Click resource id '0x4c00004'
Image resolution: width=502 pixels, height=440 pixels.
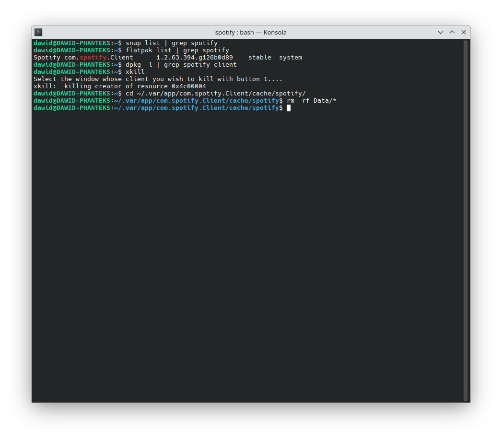point(189,86)
